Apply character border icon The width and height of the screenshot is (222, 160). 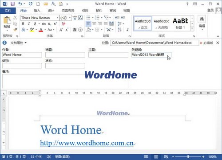[80, 18]
